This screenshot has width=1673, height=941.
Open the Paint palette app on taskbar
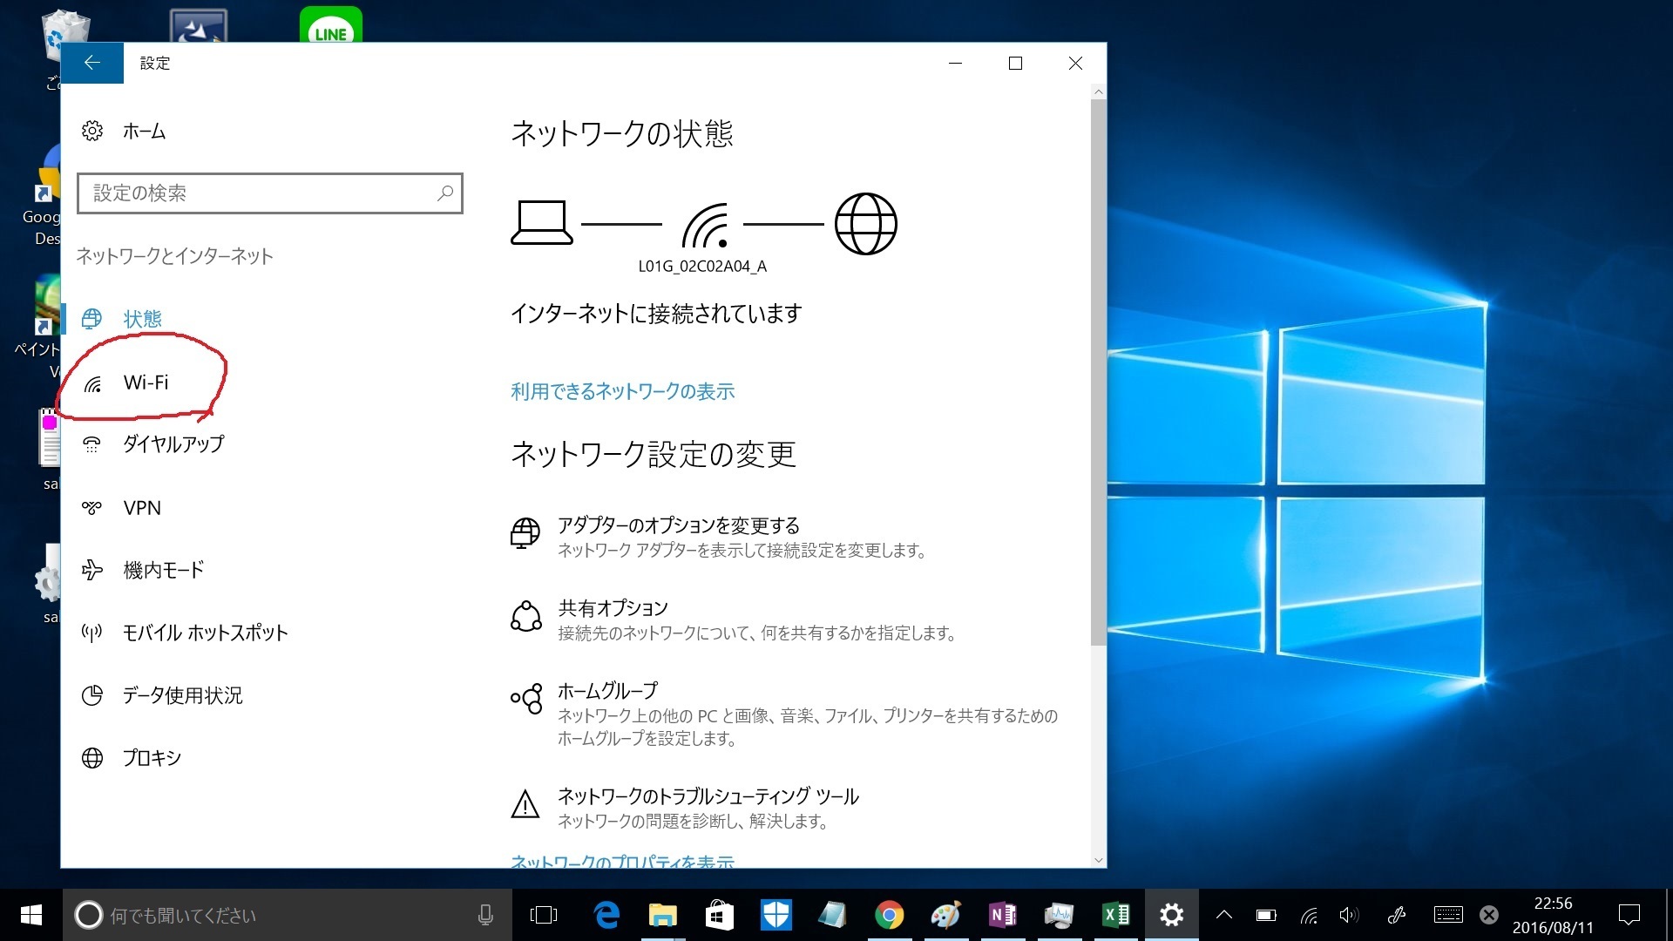(945, 915)
